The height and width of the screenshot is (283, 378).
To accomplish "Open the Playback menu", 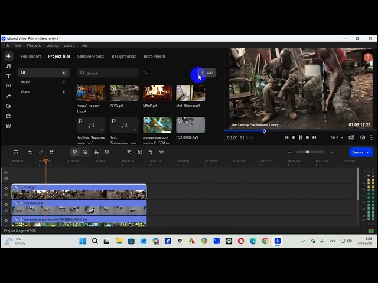I will tap(34, 45).
